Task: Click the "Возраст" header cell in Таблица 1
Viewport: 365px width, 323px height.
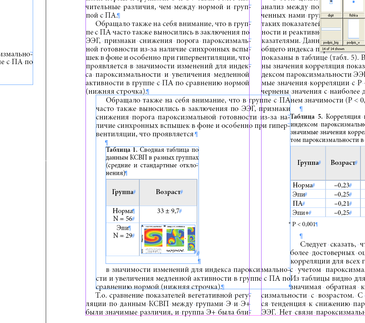Action: tap(168, 192)
